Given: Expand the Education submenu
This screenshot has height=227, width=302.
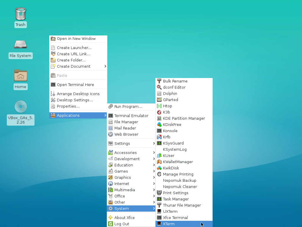Looking at the screenshot, I should point(131,165).
